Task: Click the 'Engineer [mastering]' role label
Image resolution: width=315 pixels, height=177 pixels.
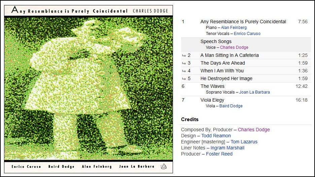Action: click(x=203, y=142)
